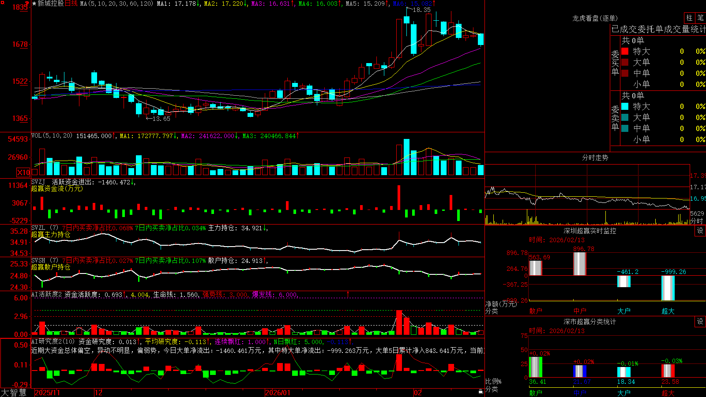Click the MA1: 17.178 value
This screenshot has width=706, height=397.
(176, 4)
